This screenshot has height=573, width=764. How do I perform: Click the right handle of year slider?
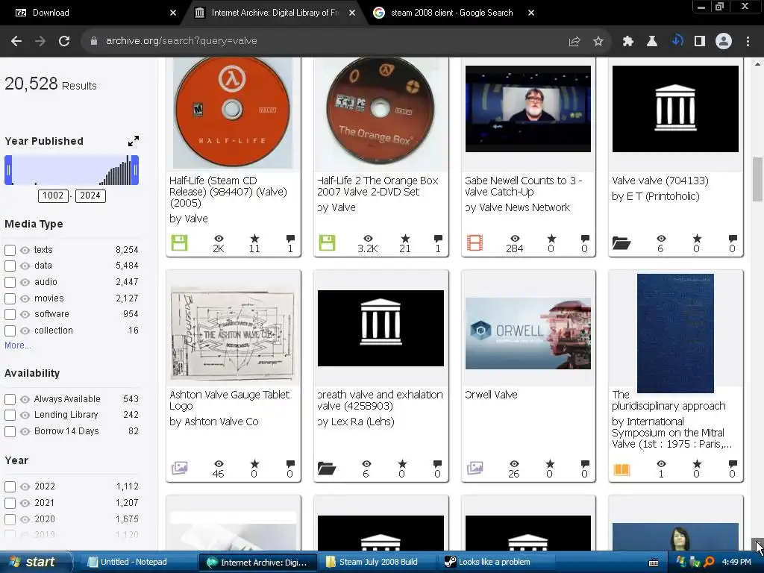tap(135, 170)
